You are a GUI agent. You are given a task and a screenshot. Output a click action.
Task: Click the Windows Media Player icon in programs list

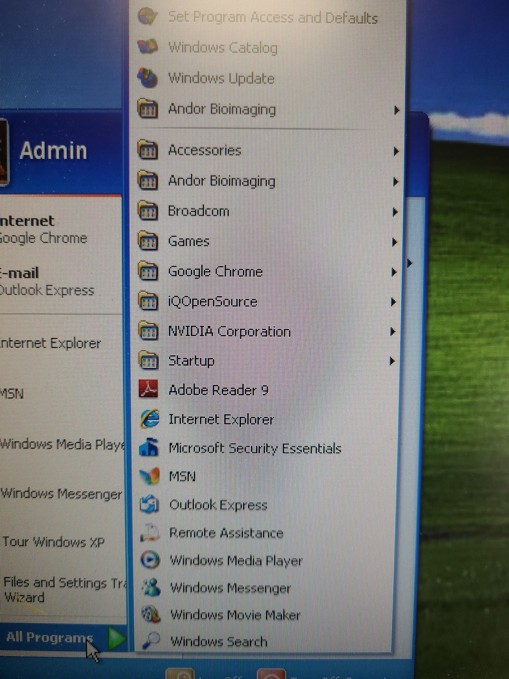coord(150,560)
